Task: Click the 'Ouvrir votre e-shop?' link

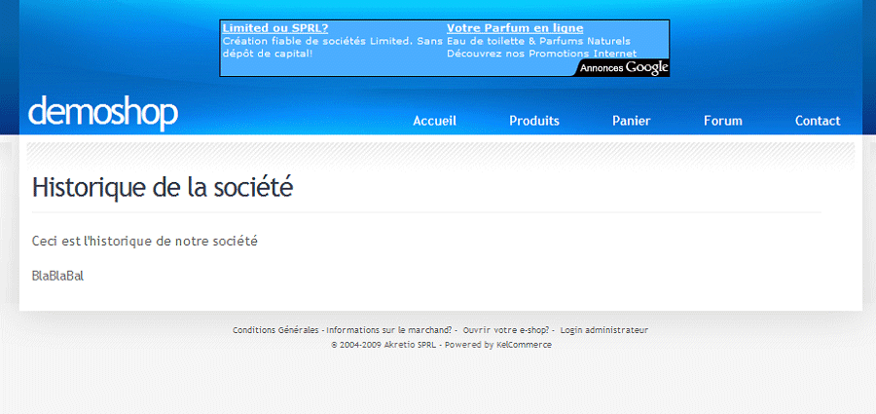Action: [505, 330]
